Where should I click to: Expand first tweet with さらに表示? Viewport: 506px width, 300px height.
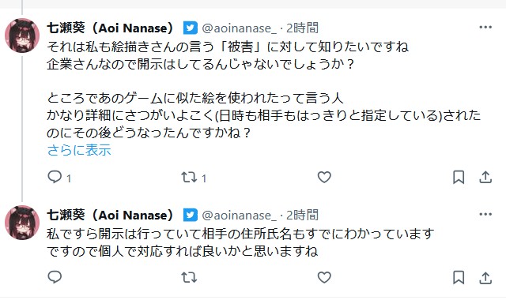79,150
